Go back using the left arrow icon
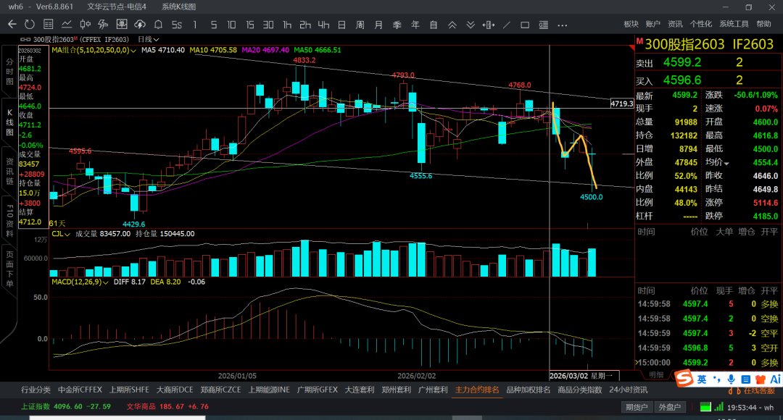Screen dimensions: 783x420 12,25
